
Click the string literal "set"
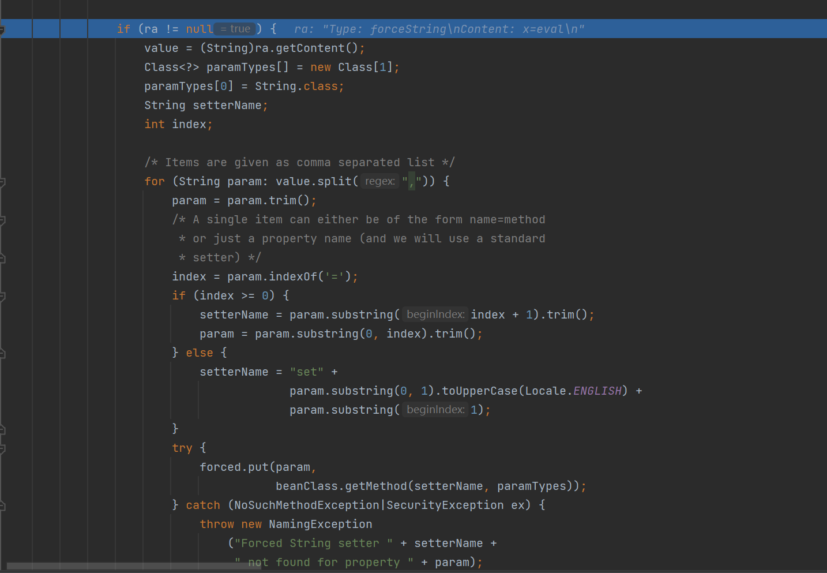click(x=307, y=372)
